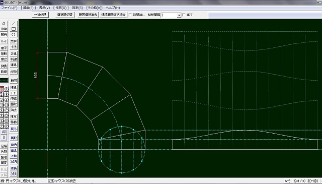
Task: Activate the 寸法 dimension tool
Action: (x=14, y=47)
